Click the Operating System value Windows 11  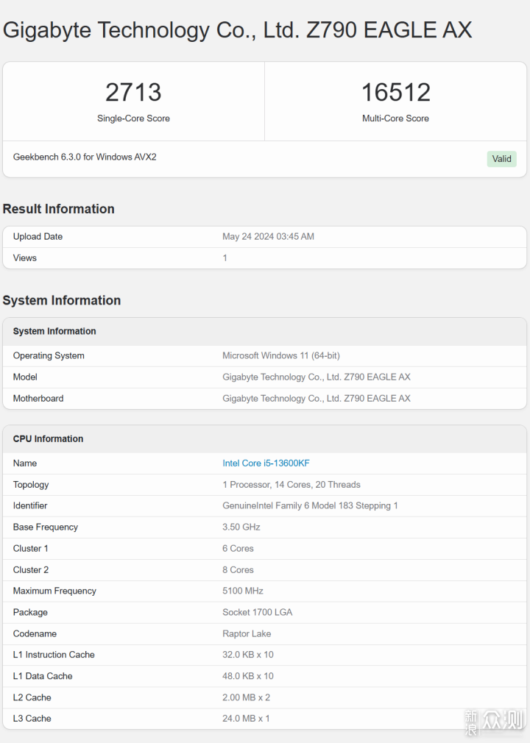281,356
